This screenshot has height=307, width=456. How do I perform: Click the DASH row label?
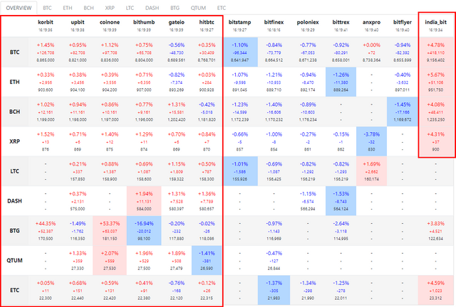coord(14,201)
